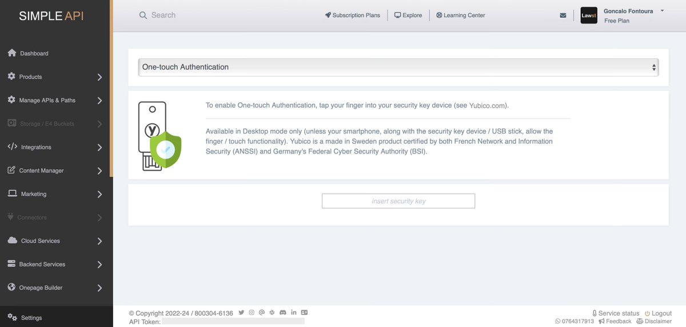
Task: Open the user menu caret beside Goncalo Fontoura
Action: click(662, 10)
